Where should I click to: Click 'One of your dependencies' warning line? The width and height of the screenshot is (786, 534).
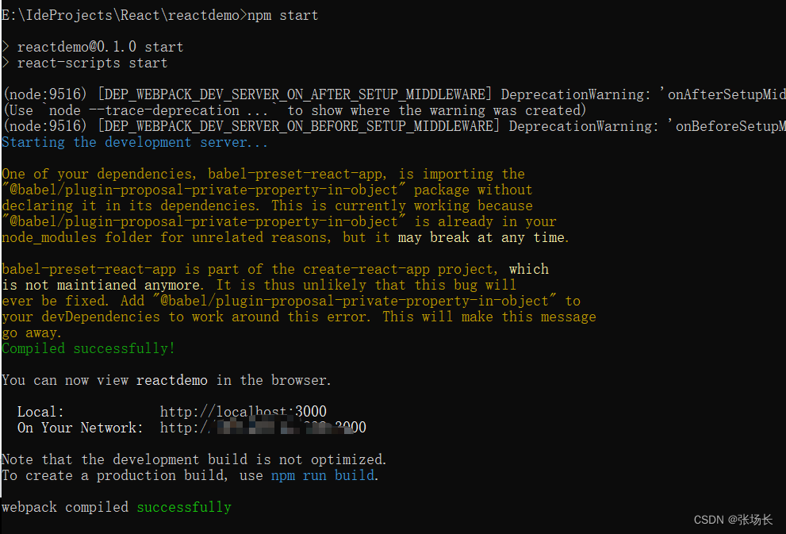[x=263, y=174]
